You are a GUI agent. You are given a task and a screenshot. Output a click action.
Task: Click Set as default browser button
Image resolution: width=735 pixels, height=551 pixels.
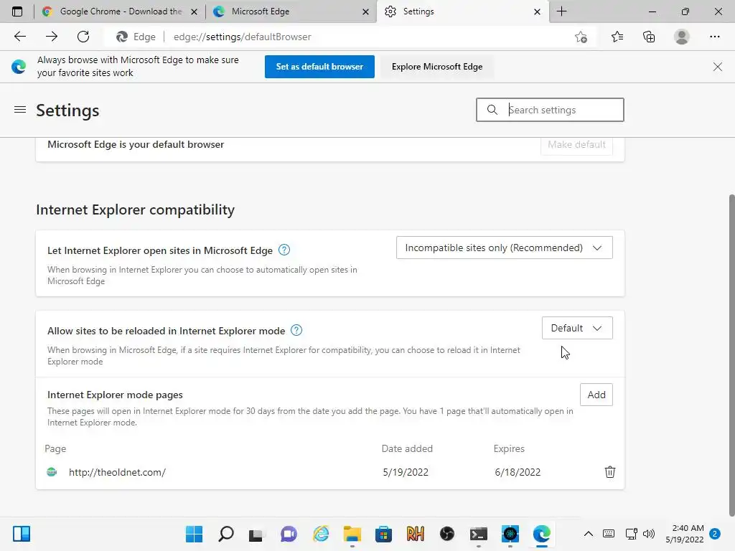tap(319, 67)
